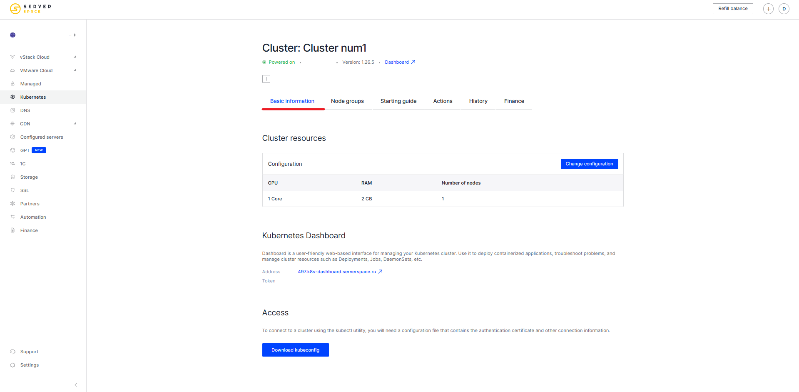Click the plus circle icon in header
The image size is (799, 392).
(768, 9)
